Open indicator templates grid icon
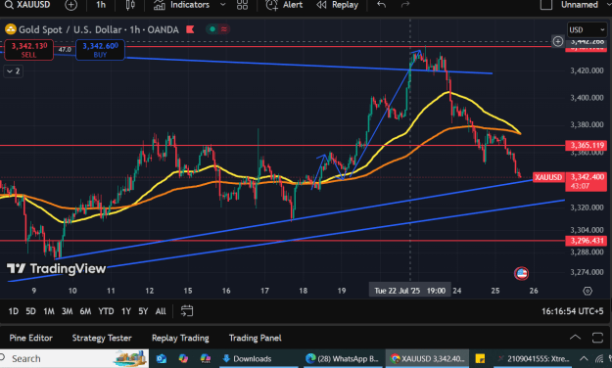Image resolution: width=612 pixels, height=368 pixels. (242, 5)
